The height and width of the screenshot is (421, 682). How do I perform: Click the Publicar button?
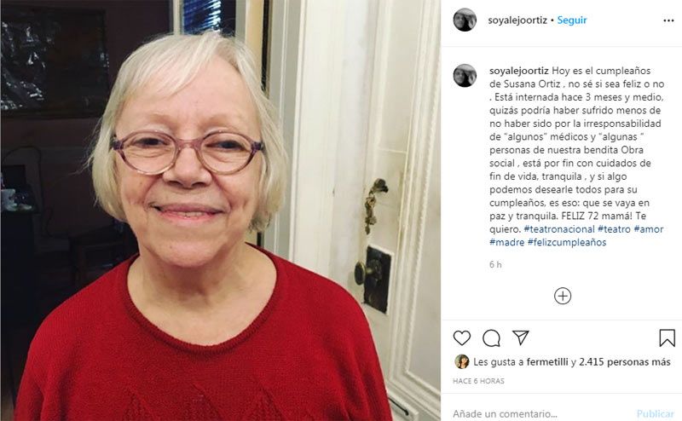656,413
